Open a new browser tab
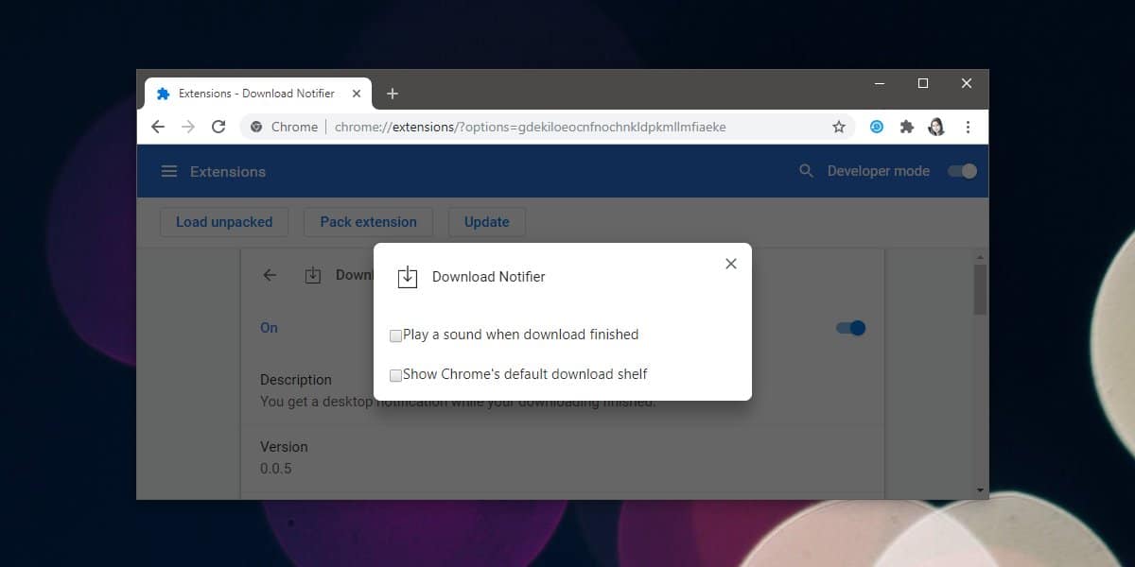 tap(393, 93)
